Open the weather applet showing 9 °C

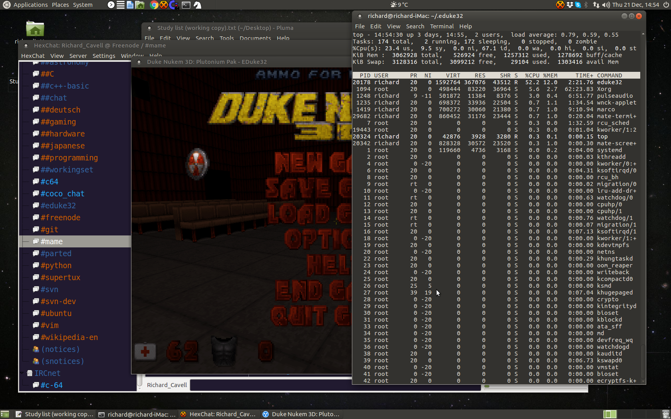(399, 5)
